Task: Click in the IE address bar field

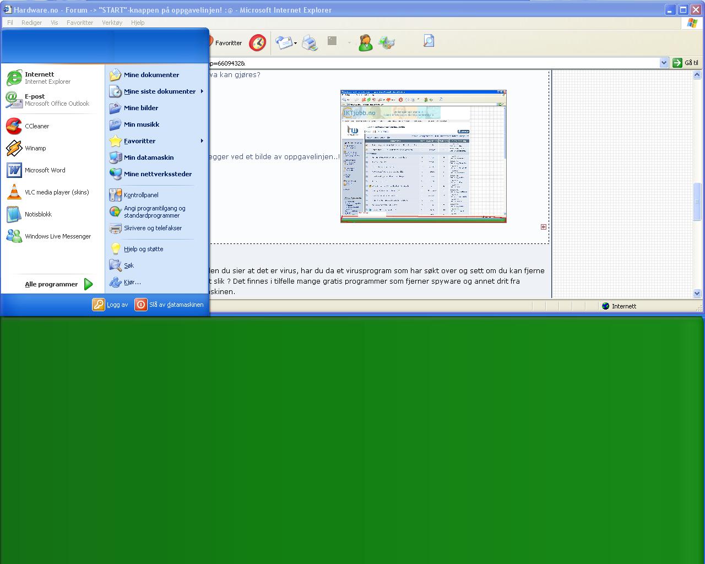Action: (x=434, y=63)
